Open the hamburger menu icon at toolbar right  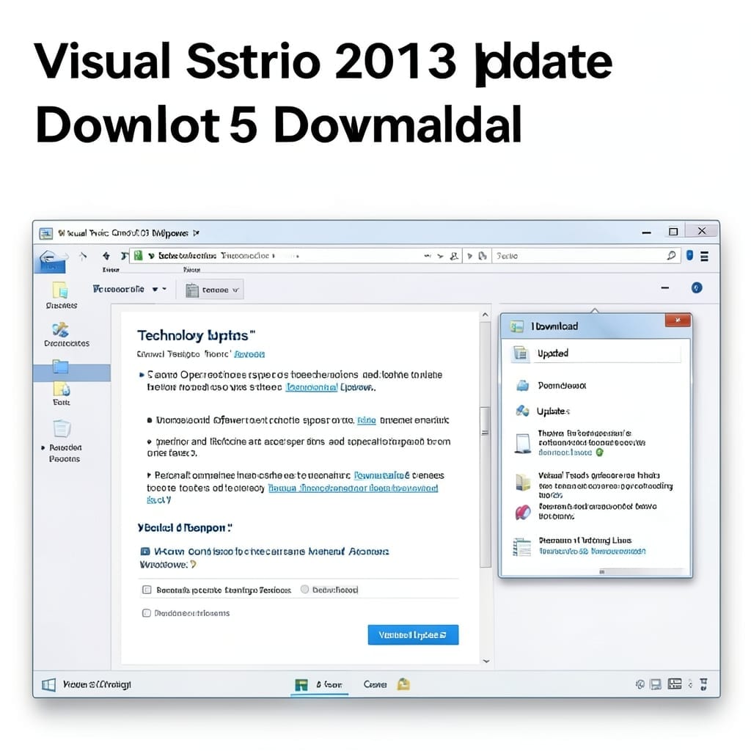tap(705, 257)
